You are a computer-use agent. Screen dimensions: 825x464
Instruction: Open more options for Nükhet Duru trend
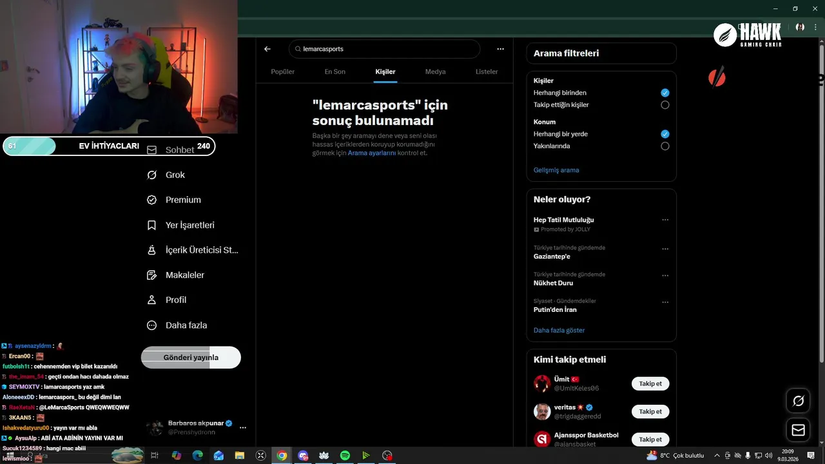coord(665,276)
